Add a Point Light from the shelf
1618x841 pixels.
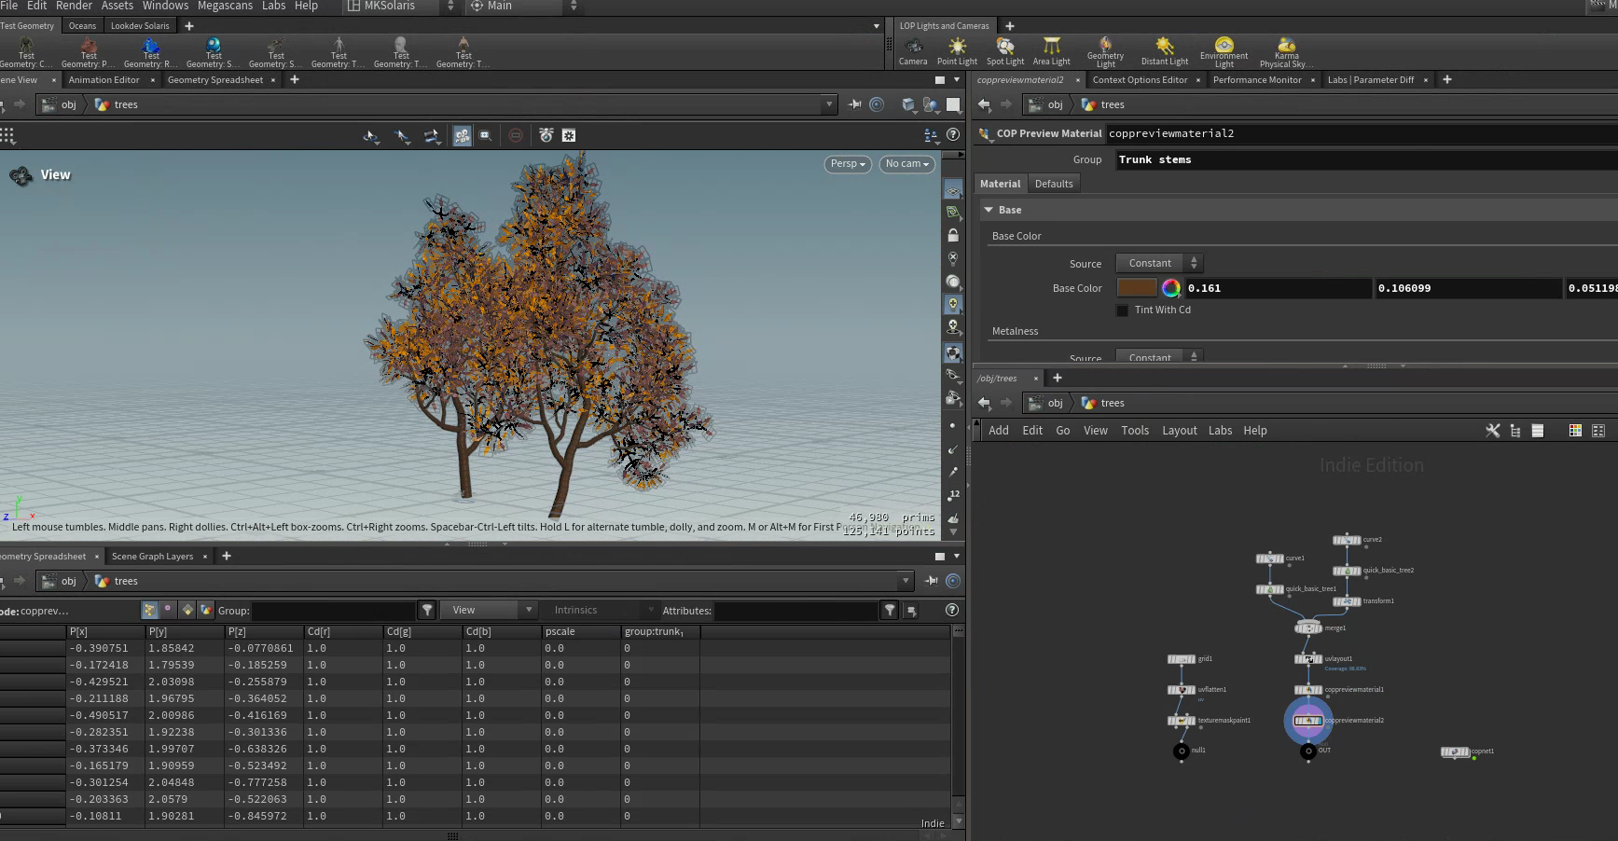click(x=957, y=51)
